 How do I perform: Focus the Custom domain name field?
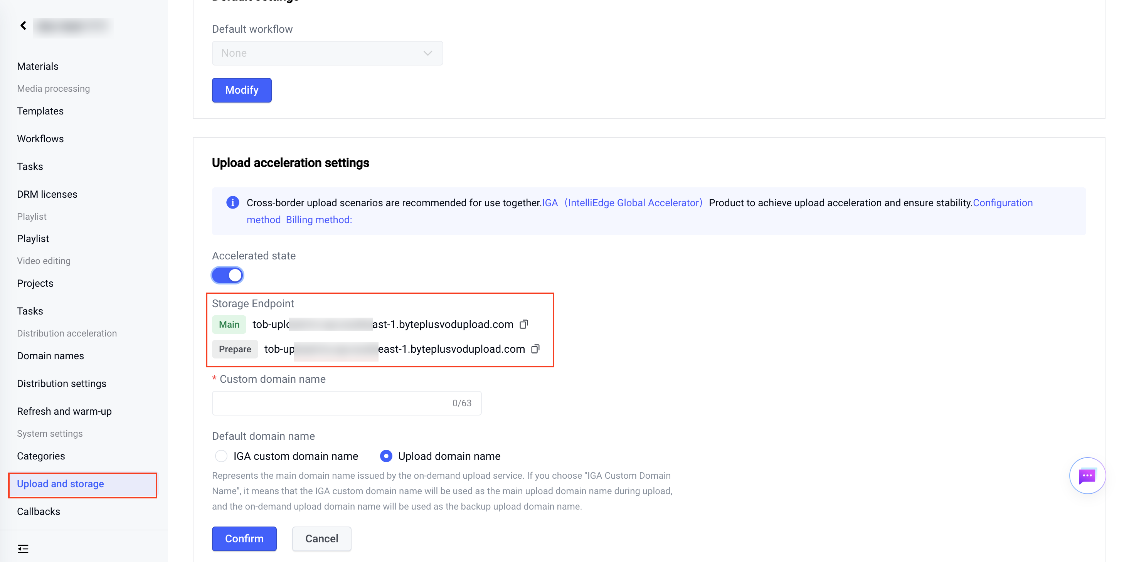coord(347,403)
